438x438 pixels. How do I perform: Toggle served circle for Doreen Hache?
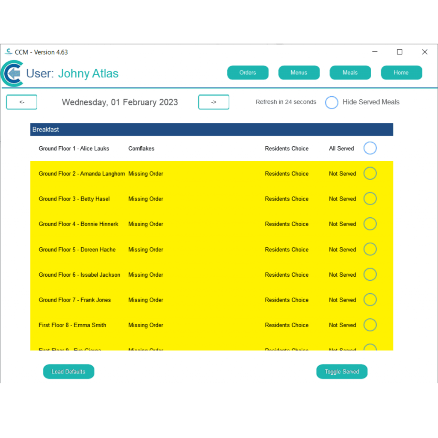coord(370,249)
